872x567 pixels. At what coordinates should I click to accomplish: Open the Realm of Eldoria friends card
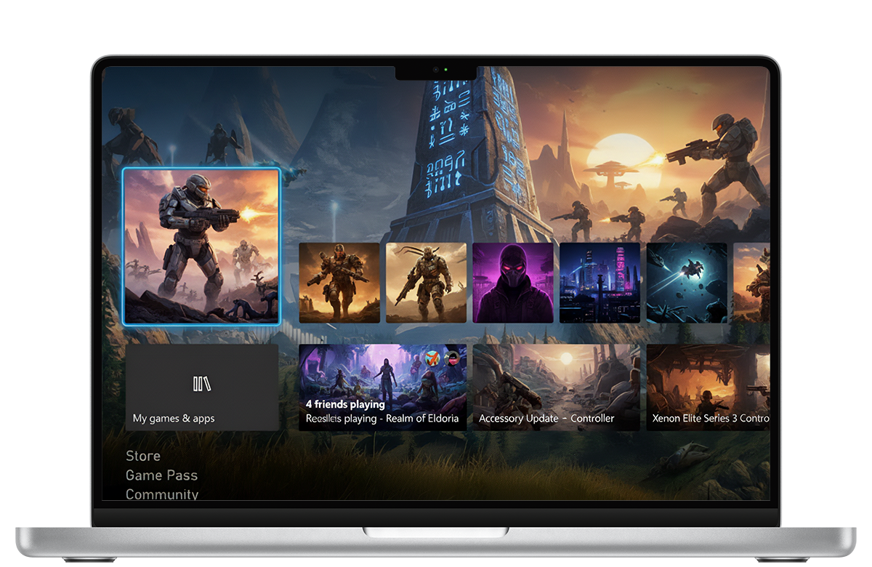(x=383, y=385)
